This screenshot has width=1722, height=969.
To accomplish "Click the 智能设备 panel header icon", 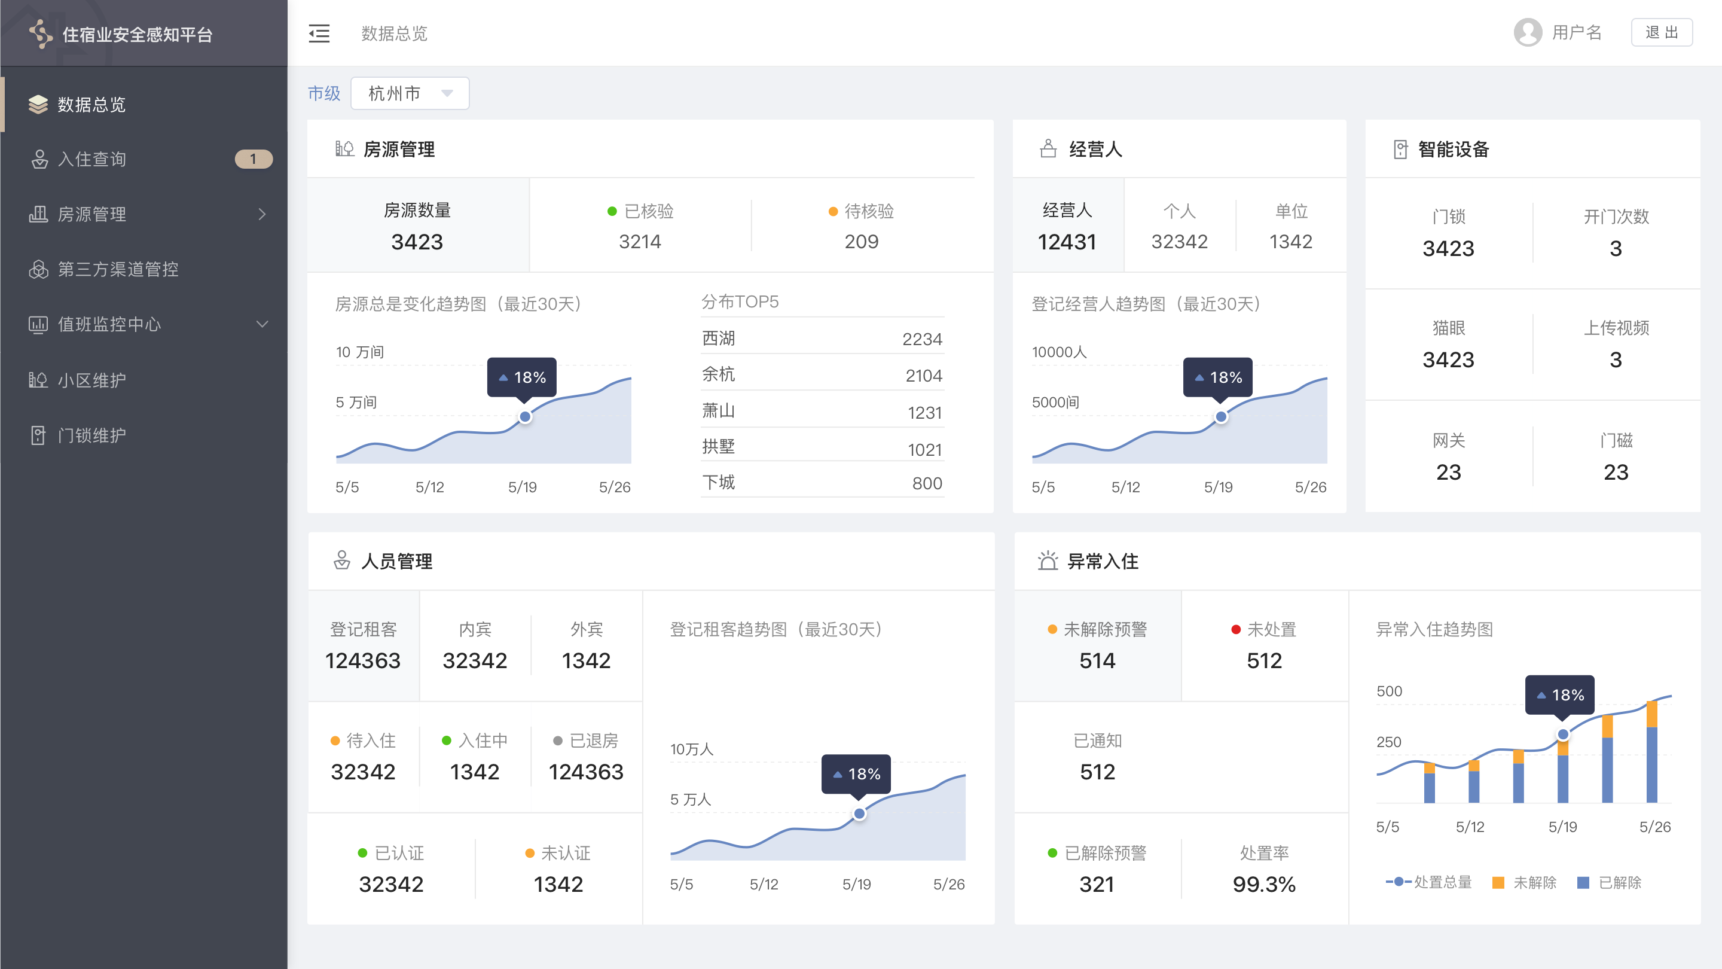I will (1400, 149).
